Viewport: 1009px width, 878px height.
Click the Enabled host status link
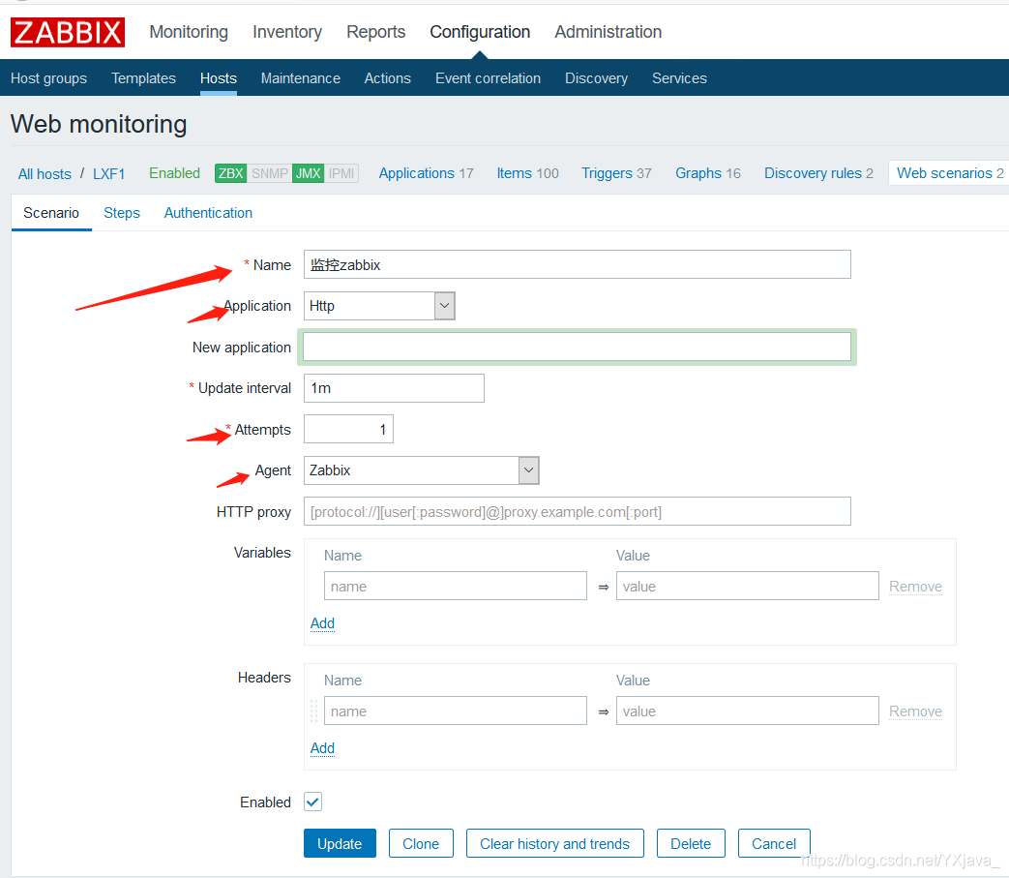174,173
